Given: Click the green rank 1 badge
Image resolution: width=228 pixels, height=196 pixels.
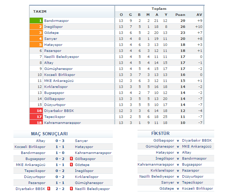Looking at the screenshot, I should (36, 20).
